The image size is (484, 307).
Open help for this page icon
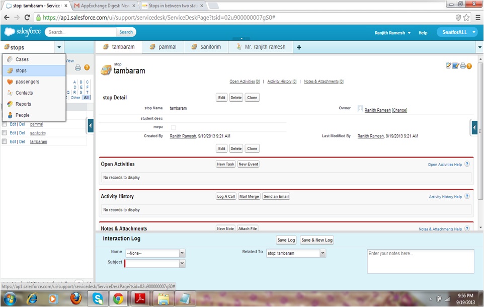(469, 66)
